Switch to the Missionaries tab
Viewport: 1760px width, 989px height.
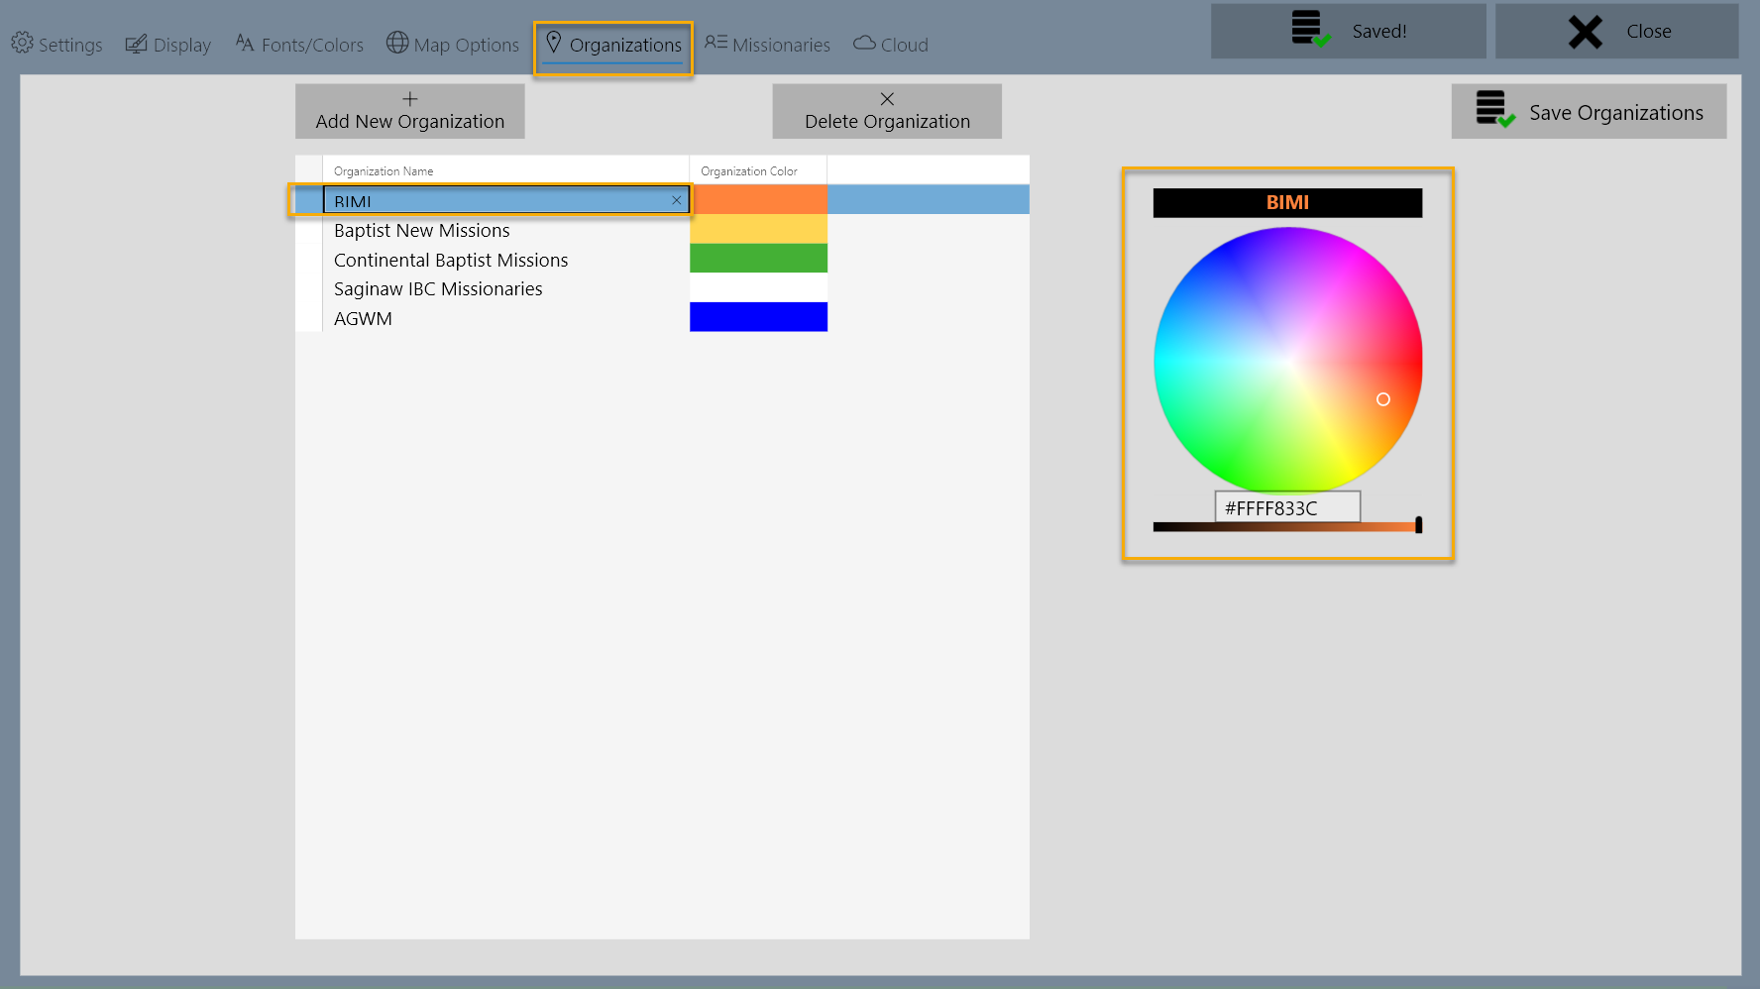(x=767, y=44)
